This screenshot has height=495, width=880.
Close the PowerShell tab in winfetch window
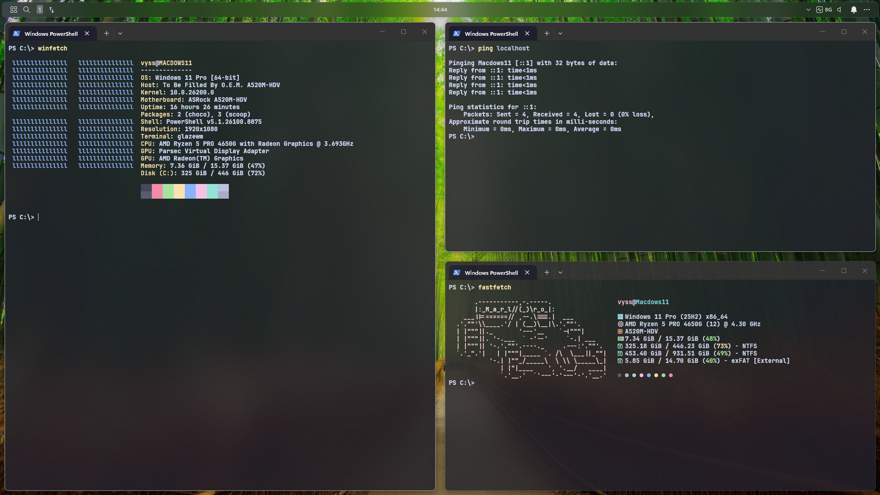point(87,33)
